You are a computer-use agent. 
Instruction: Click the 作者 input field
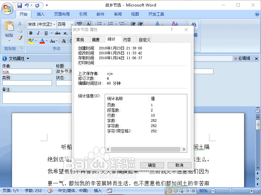point(27,71)
